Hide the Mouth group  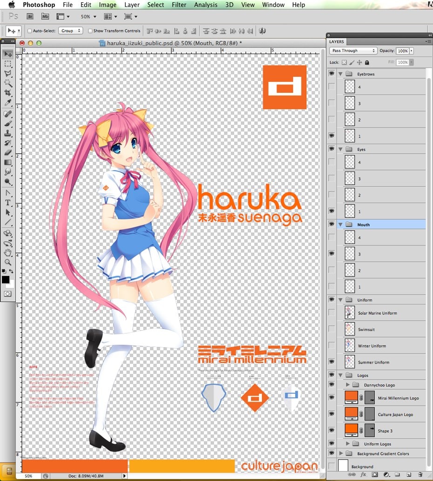click(332, 224)
